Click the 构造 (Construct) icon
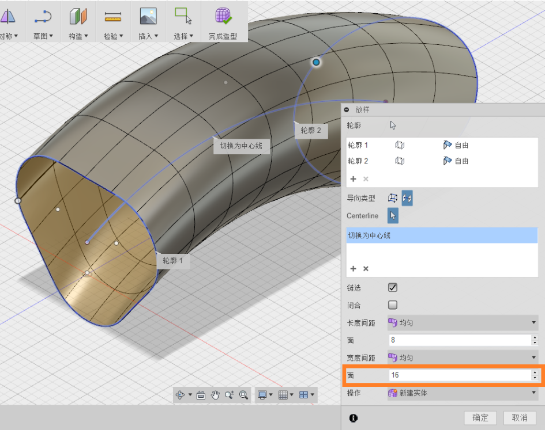The height and width of the screenshot is (430, 545). pos(78,17)
